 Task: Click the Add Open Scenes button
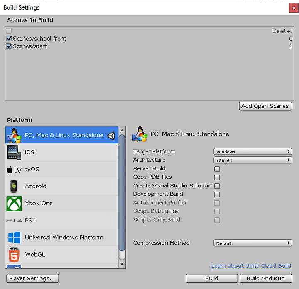[265, 106]
